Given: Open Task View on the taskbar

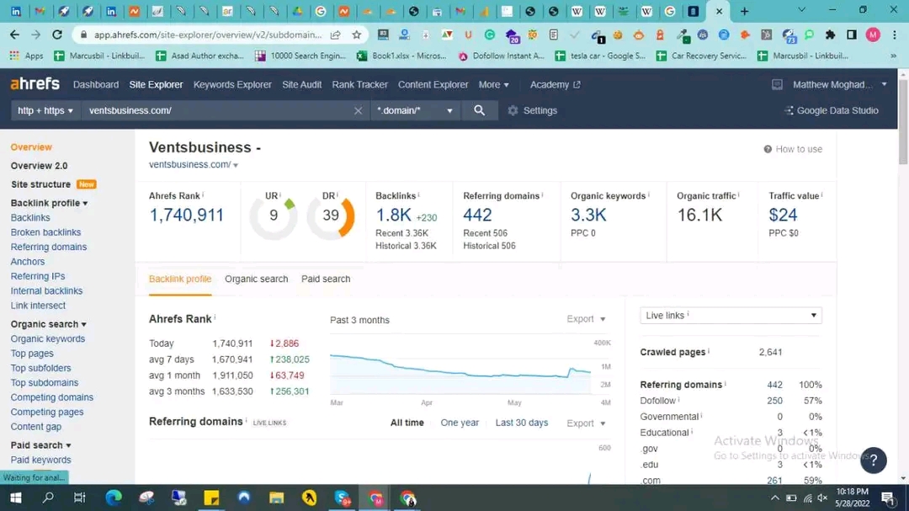Looking at the screenshot, I should click(79, 498).
